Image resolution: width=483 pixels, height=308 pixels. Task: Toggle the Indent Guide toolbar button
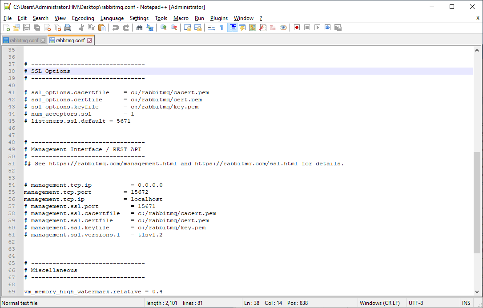(x=232, y=28)
